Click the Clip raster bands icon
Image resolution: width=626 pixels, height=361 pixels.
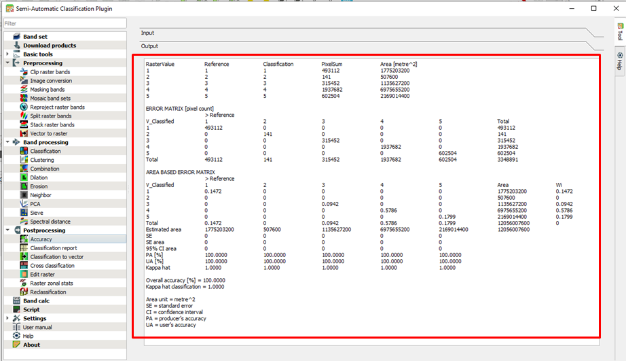click(x=24, y=72)
